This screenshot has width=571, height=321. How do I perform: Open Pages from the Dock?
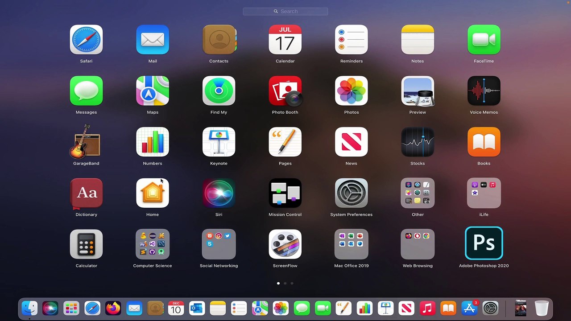[343, 308]
